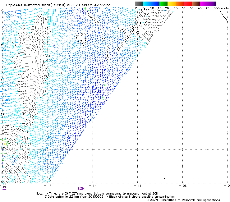The height and width of the screenshot is (202, 230).
Task: Click the orange 25-30 knots legend swatch
Action: pyautogui.click(x=180, y=4)
